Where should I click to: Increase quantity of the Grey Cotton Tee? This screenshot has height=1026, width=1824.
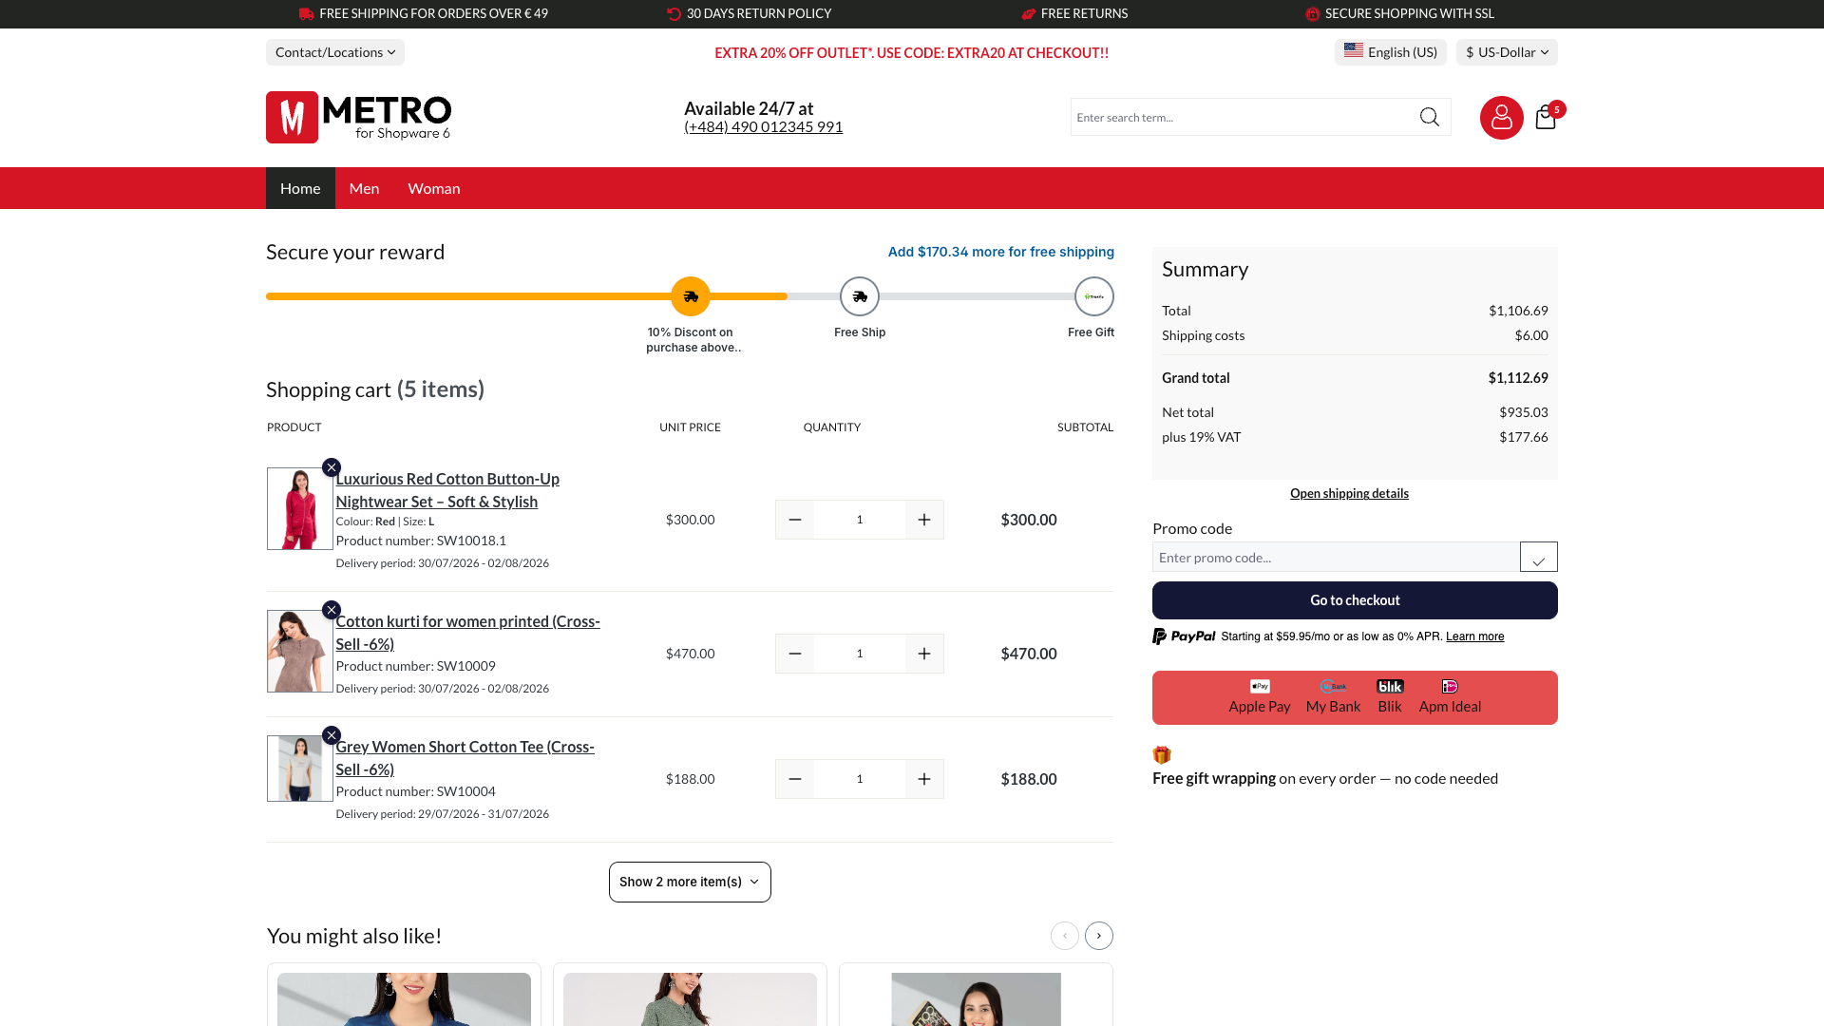[x=924, y=779]
